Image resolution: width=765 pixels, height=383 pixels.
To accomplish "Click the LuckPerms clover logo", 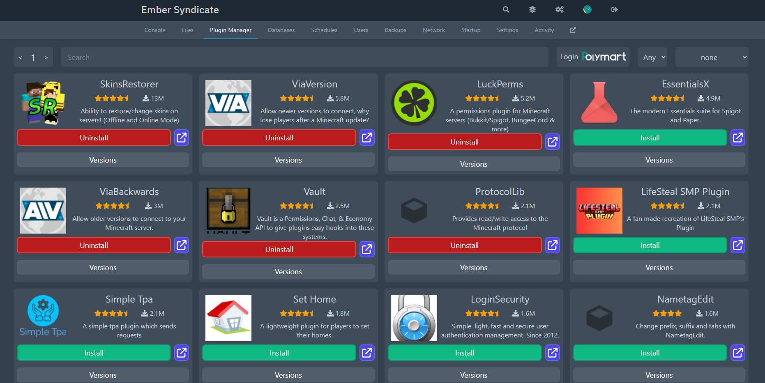I will tap(414, 103).
